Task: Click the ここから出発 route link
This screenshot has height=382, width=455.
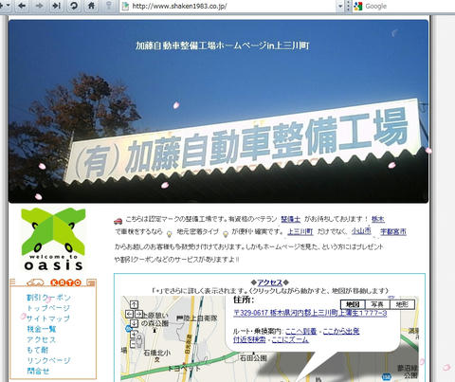Action: [x=341, y=332]
